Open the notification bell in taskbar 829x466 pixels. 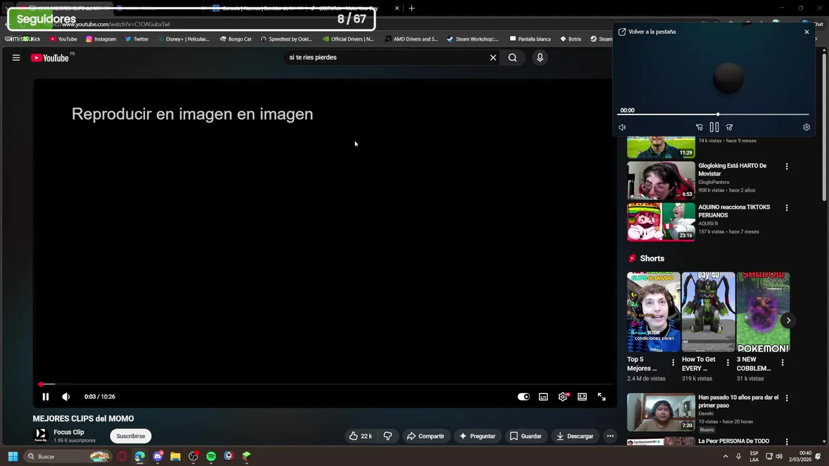(819, 456)
